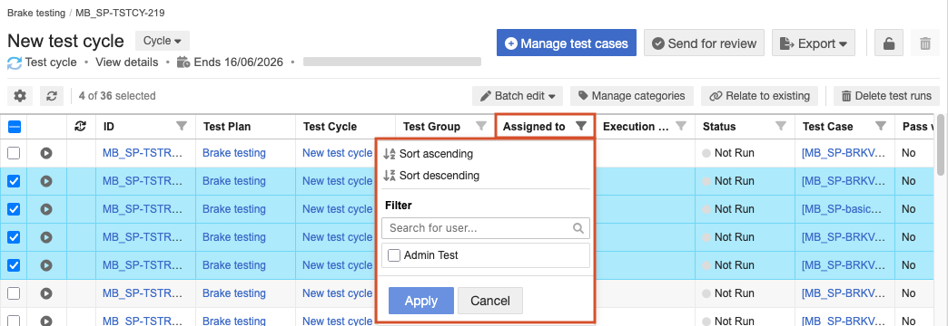Open the settings gear above the table
Screen dimensions: 948x326
click(x=20, y=96)
